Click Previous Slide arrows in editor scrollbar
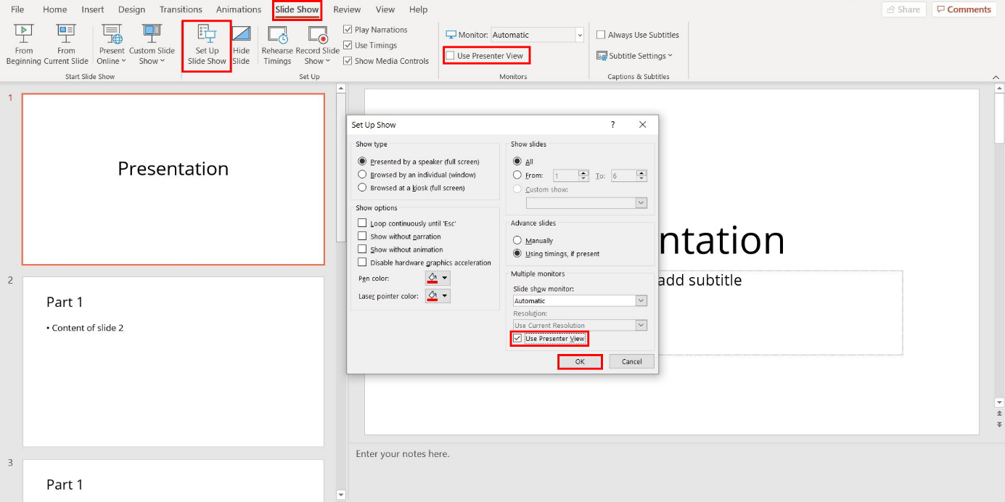The height and width of the screenshot is (502, 1005). (x=999, y=413)
